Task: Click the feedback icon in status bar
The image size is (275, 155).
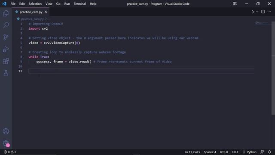Action: pyautogui.click(x=262, y=152)
